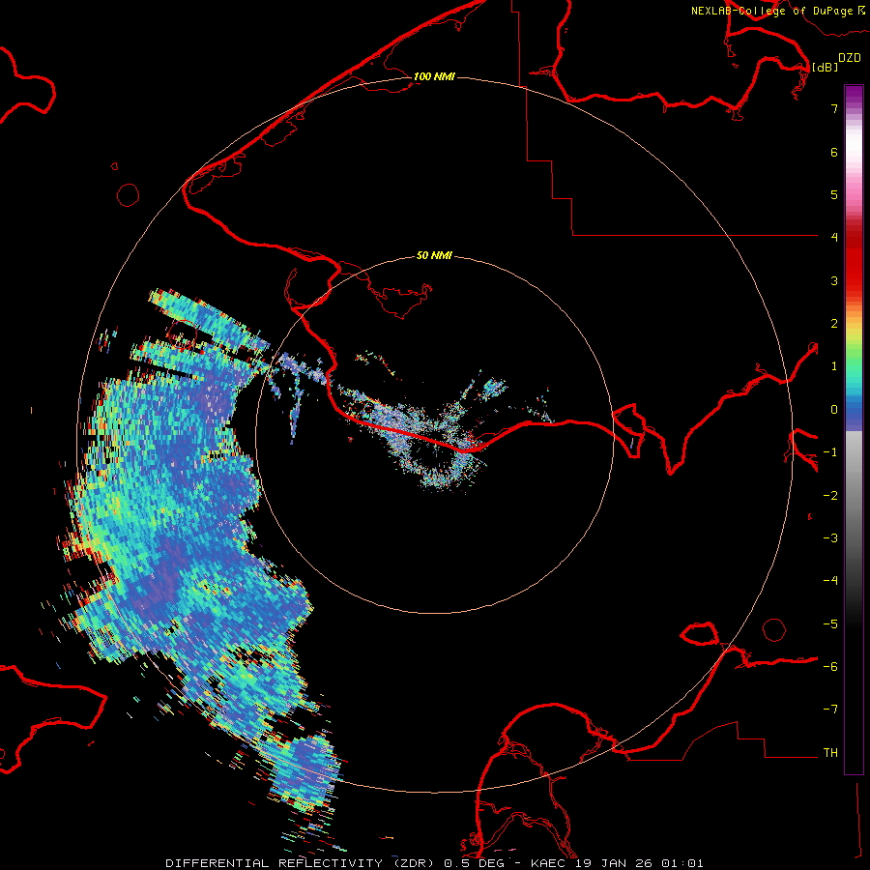Image resolution: width=870 pixels, height=870 pixels.
Task: Click the 3 value on the color scale
Action: 834,280
